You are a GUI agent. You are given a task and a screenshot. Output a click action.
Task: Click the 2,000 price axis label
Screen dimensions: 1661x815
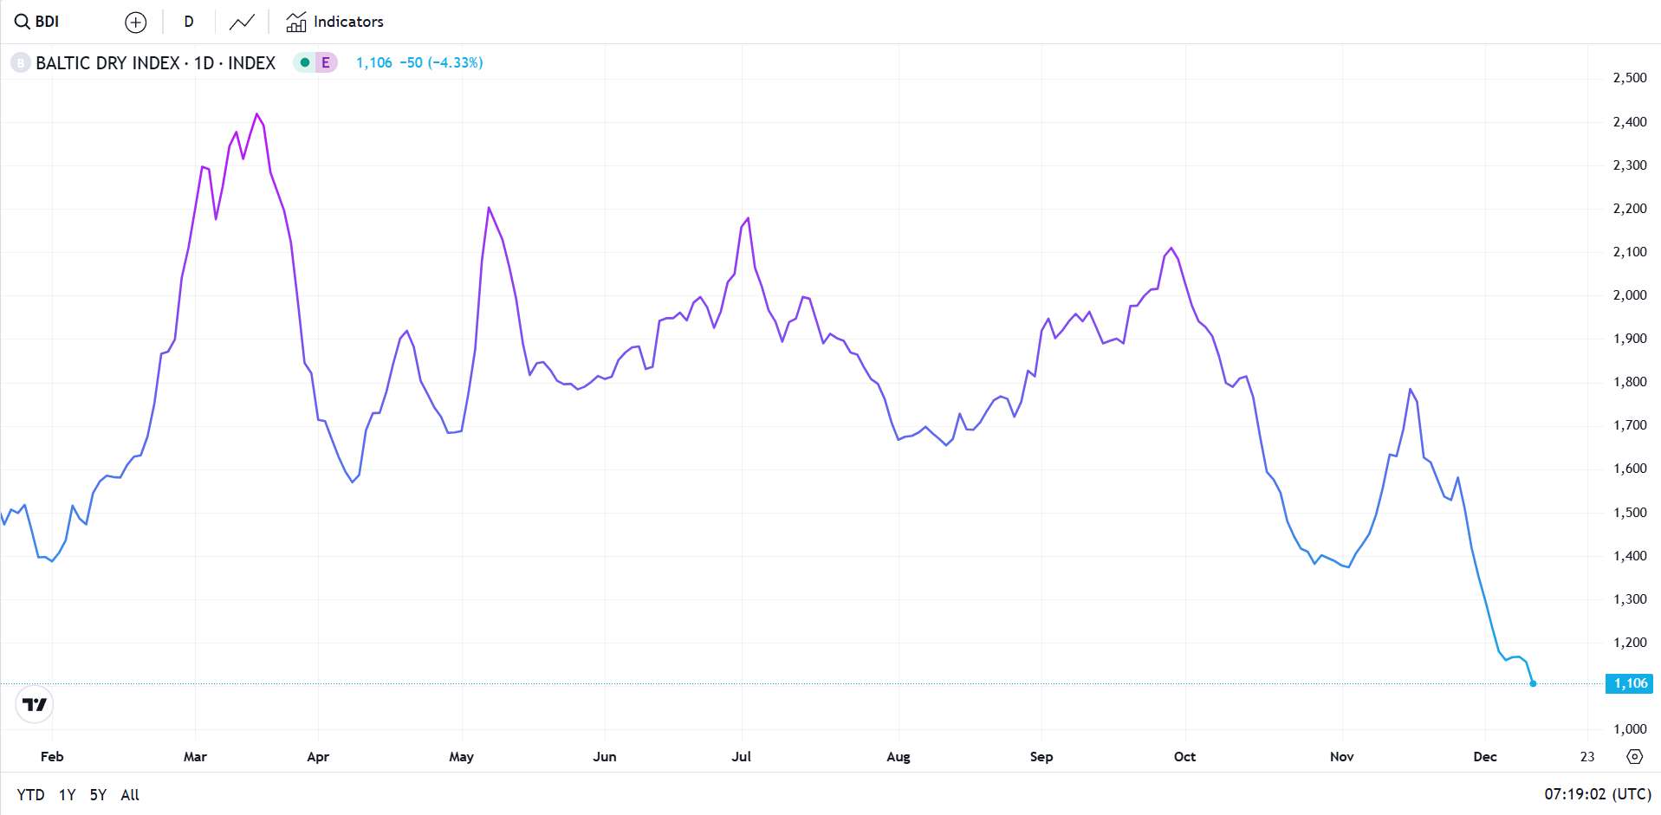click(x=1630, y=295)
